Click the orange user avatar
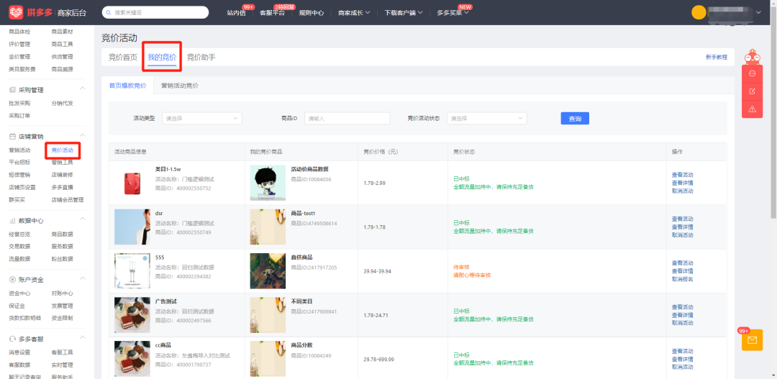The width and height of the screenshot is (777, 379). [x=698, y=12]
